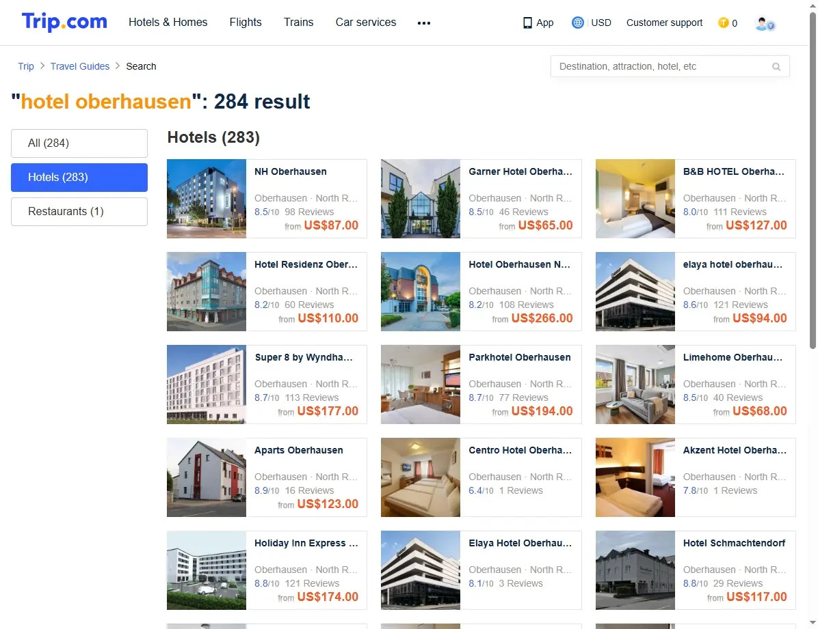The height and width of the screenshot is (629, 818).
Task: Click Holiday Inn Express title
Action: [306, 543]
